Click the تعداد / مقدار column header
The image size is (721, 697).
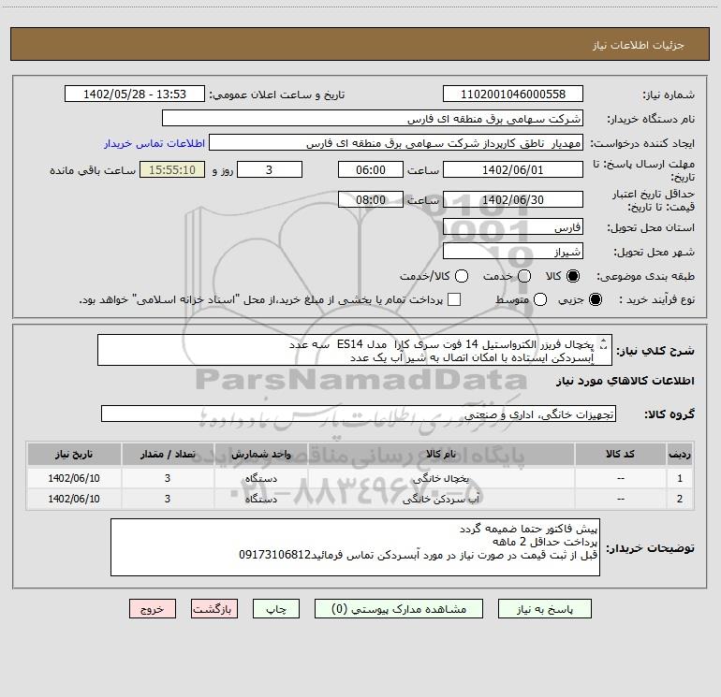[168, 454]
